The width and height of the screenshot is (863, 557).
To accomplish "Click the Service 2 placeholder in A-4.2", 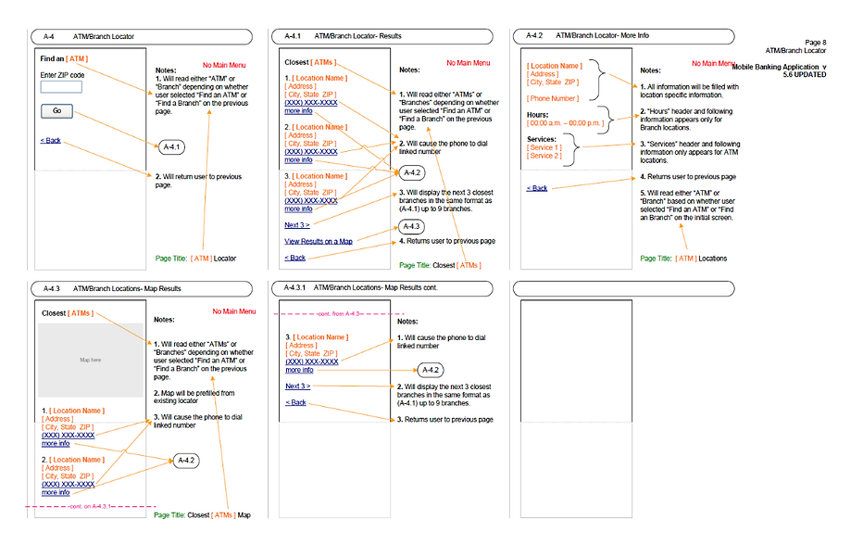I will (544, 156).
